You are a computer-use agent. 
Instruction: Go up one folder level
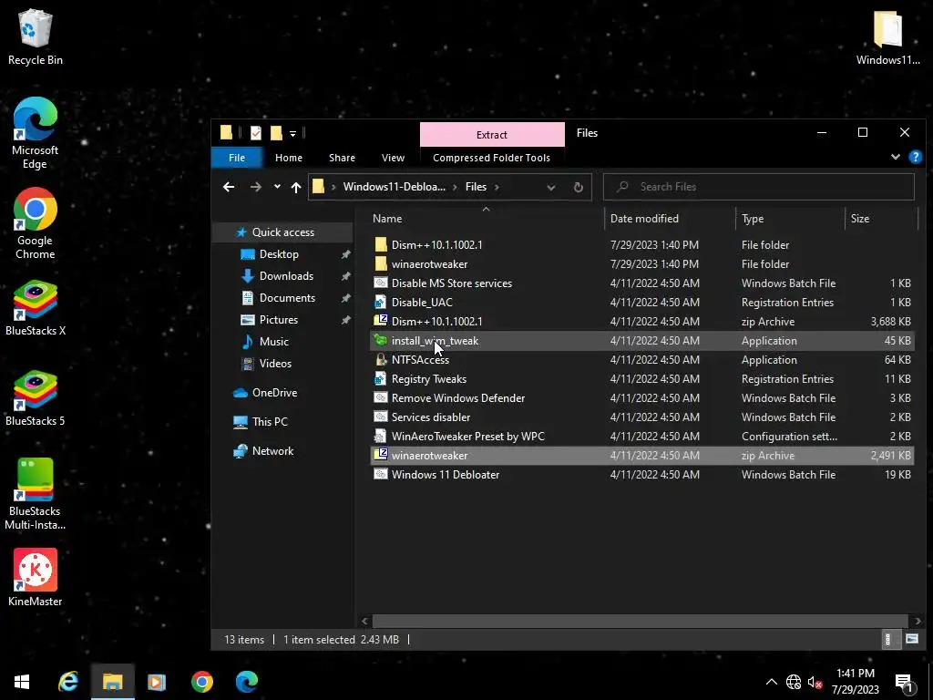click(296, 187)
